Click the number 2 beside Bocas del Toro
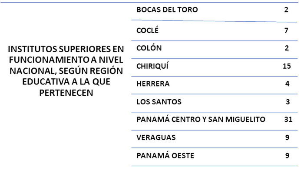Screen dimensions: 304x174 [x=286, y=10]
